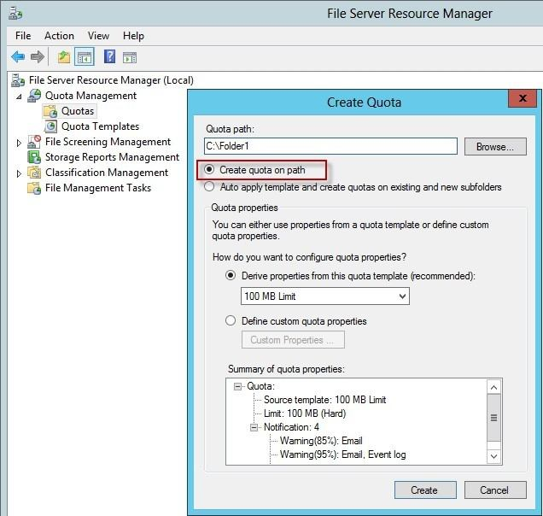Click the summary list scroll down arrow
543x516 pixels.
493,457
